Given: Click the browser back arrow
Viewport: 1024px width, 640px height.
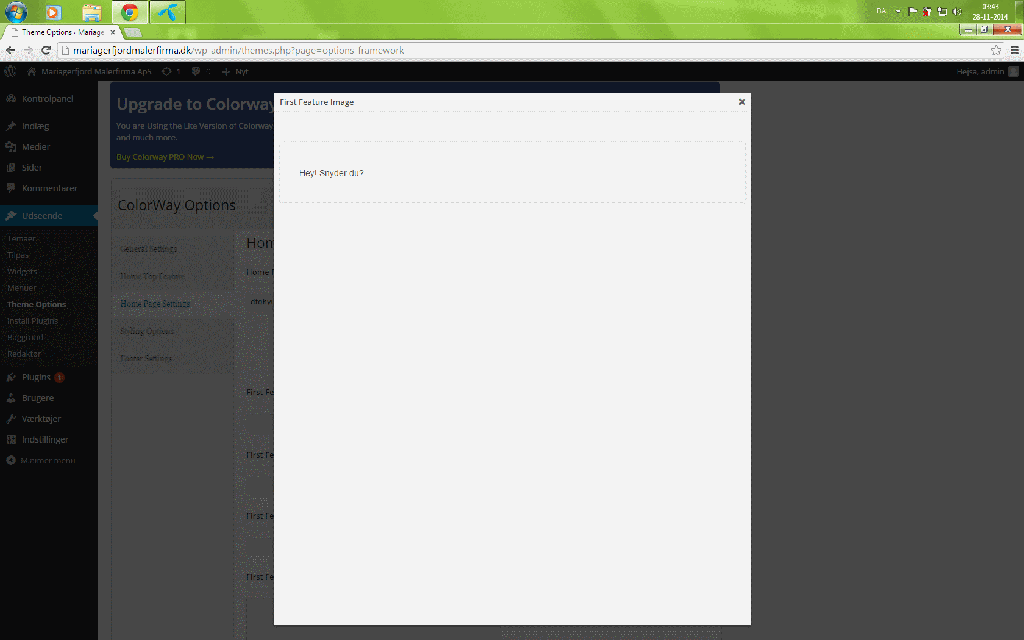Looking at the screenshot, I should 10,51.
